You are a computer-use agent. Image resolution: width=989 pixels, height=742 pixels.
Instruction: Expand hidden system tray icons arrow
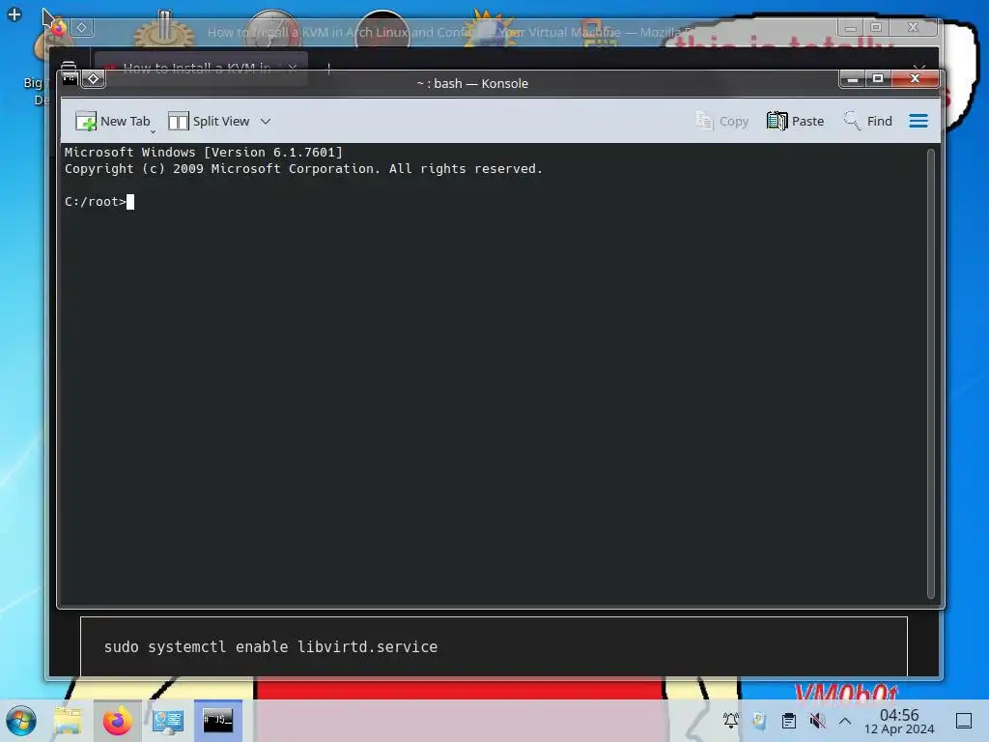tap(845, 721)
